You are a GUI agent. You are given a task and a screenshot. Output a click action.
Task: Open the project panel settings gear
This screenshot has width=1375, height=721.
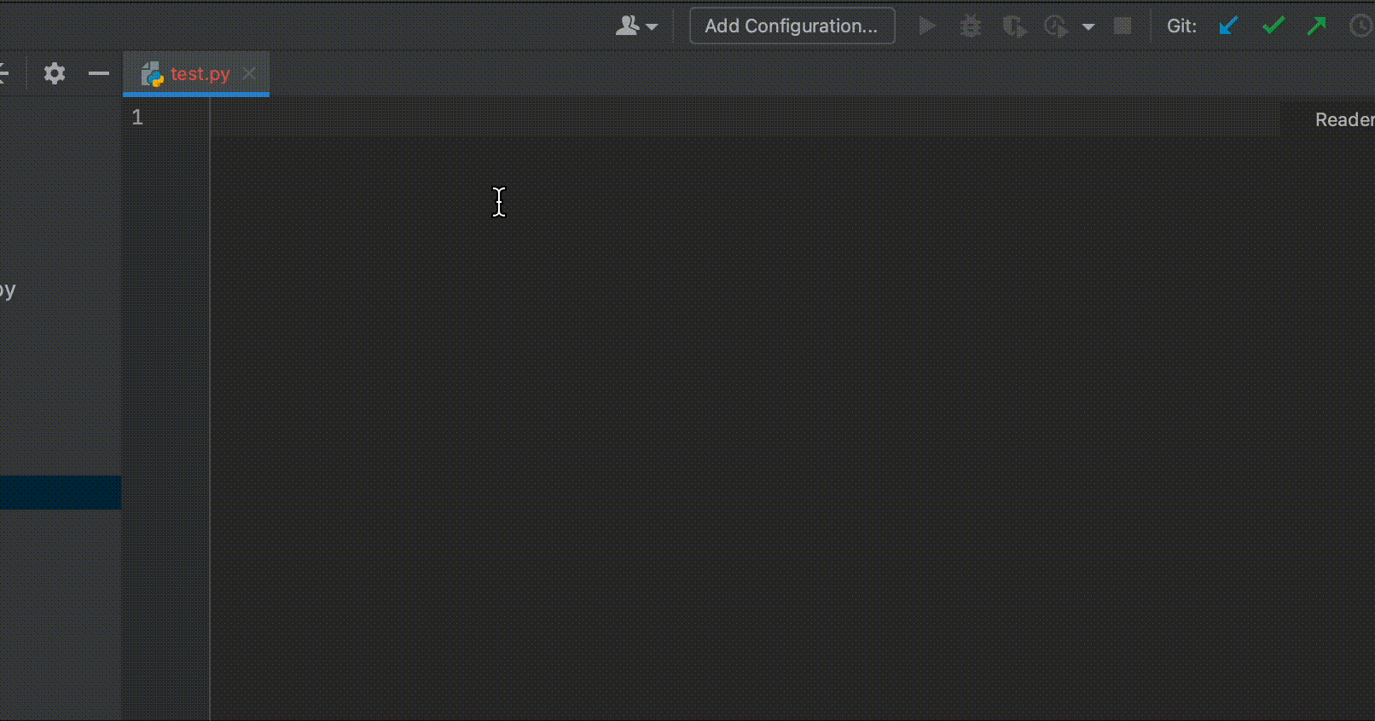click(x=55, y=73)
